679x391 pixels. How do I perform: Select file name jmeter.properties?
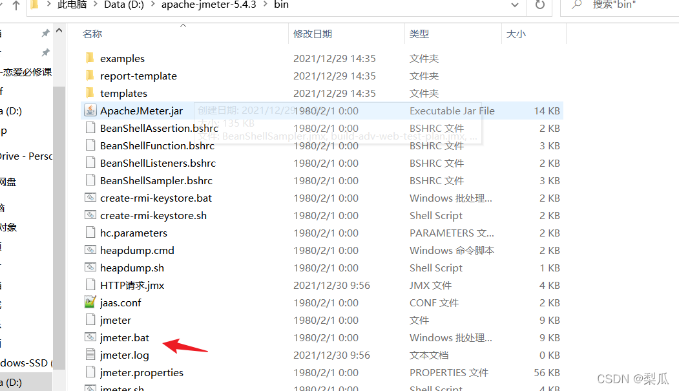tap(141, 373)
